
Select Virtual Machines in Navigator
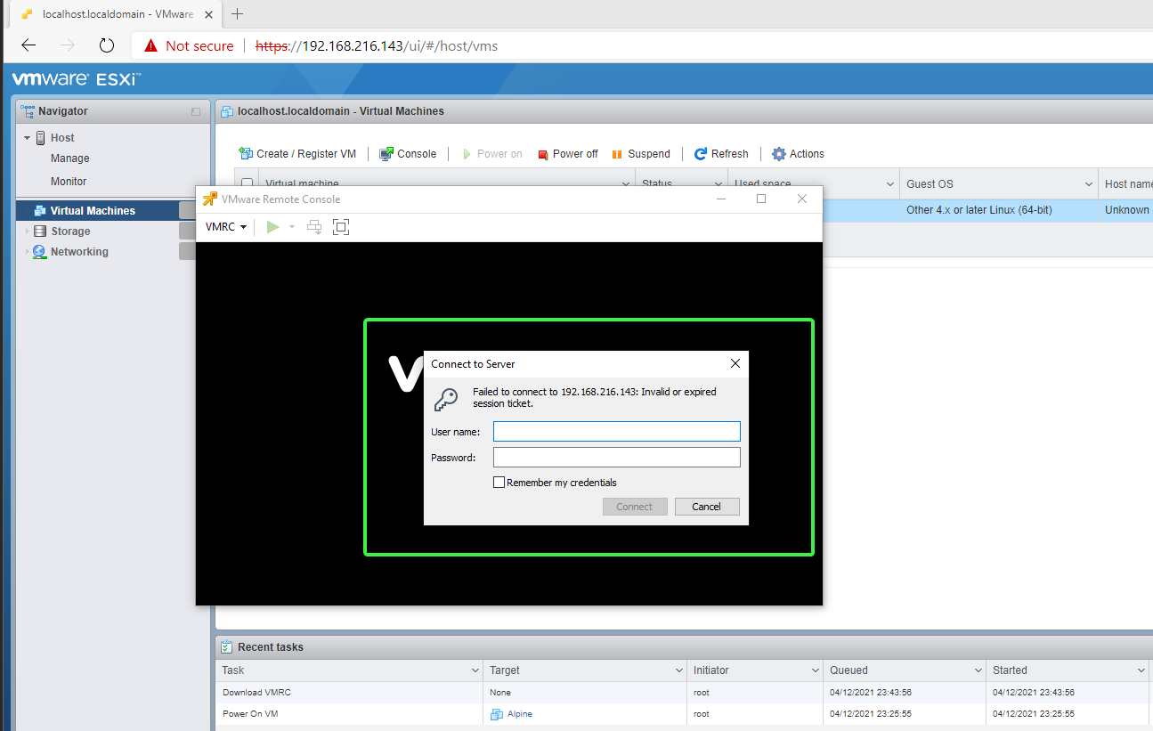pos(93,211)
